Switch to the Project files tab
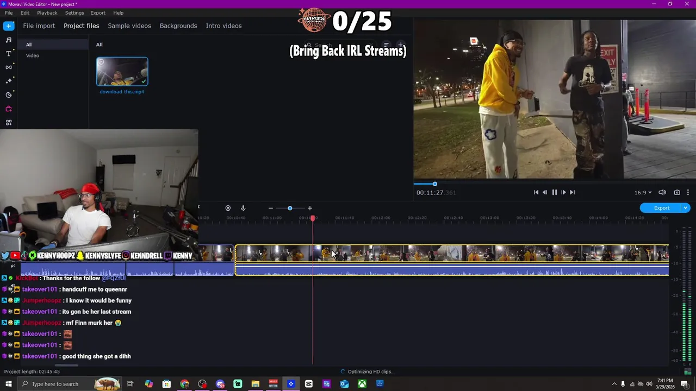The width and height of the screenshot is (696, 391). [82, 26]
